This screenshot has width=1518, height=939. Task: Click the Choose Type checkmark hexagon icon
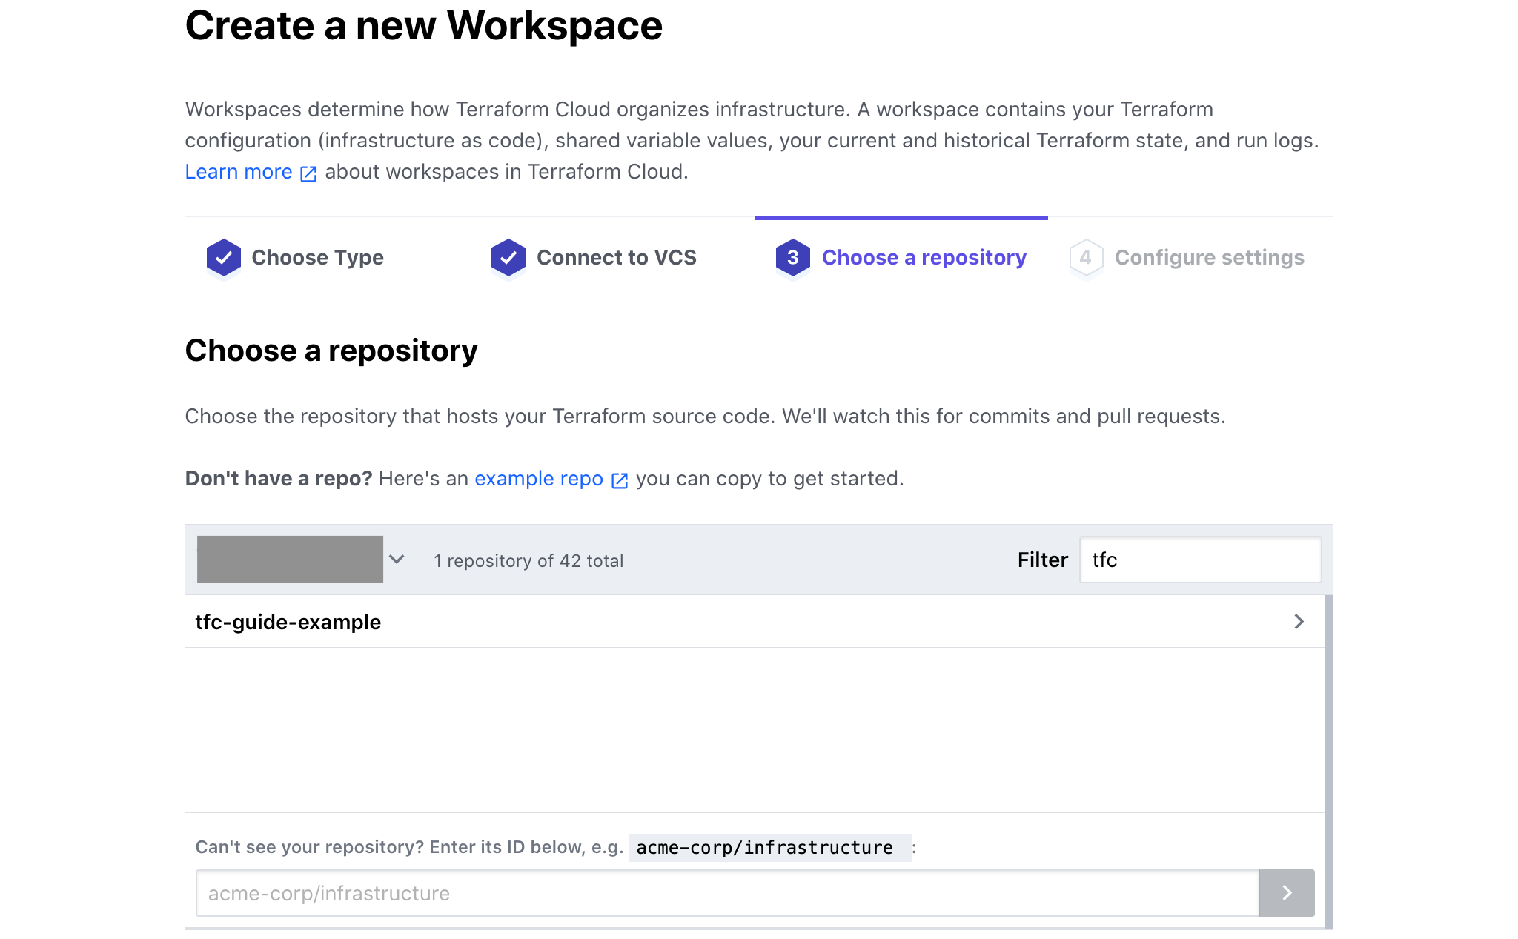click(223, 257)
